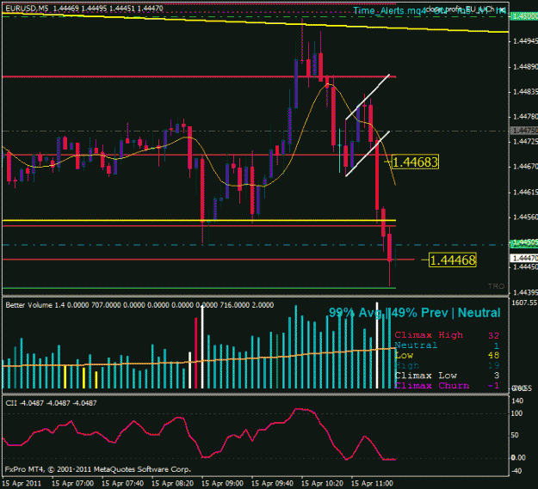Click the 1.44395 price scale value
This screenshot has width=538, height=489.
click(x=525, y=292)
